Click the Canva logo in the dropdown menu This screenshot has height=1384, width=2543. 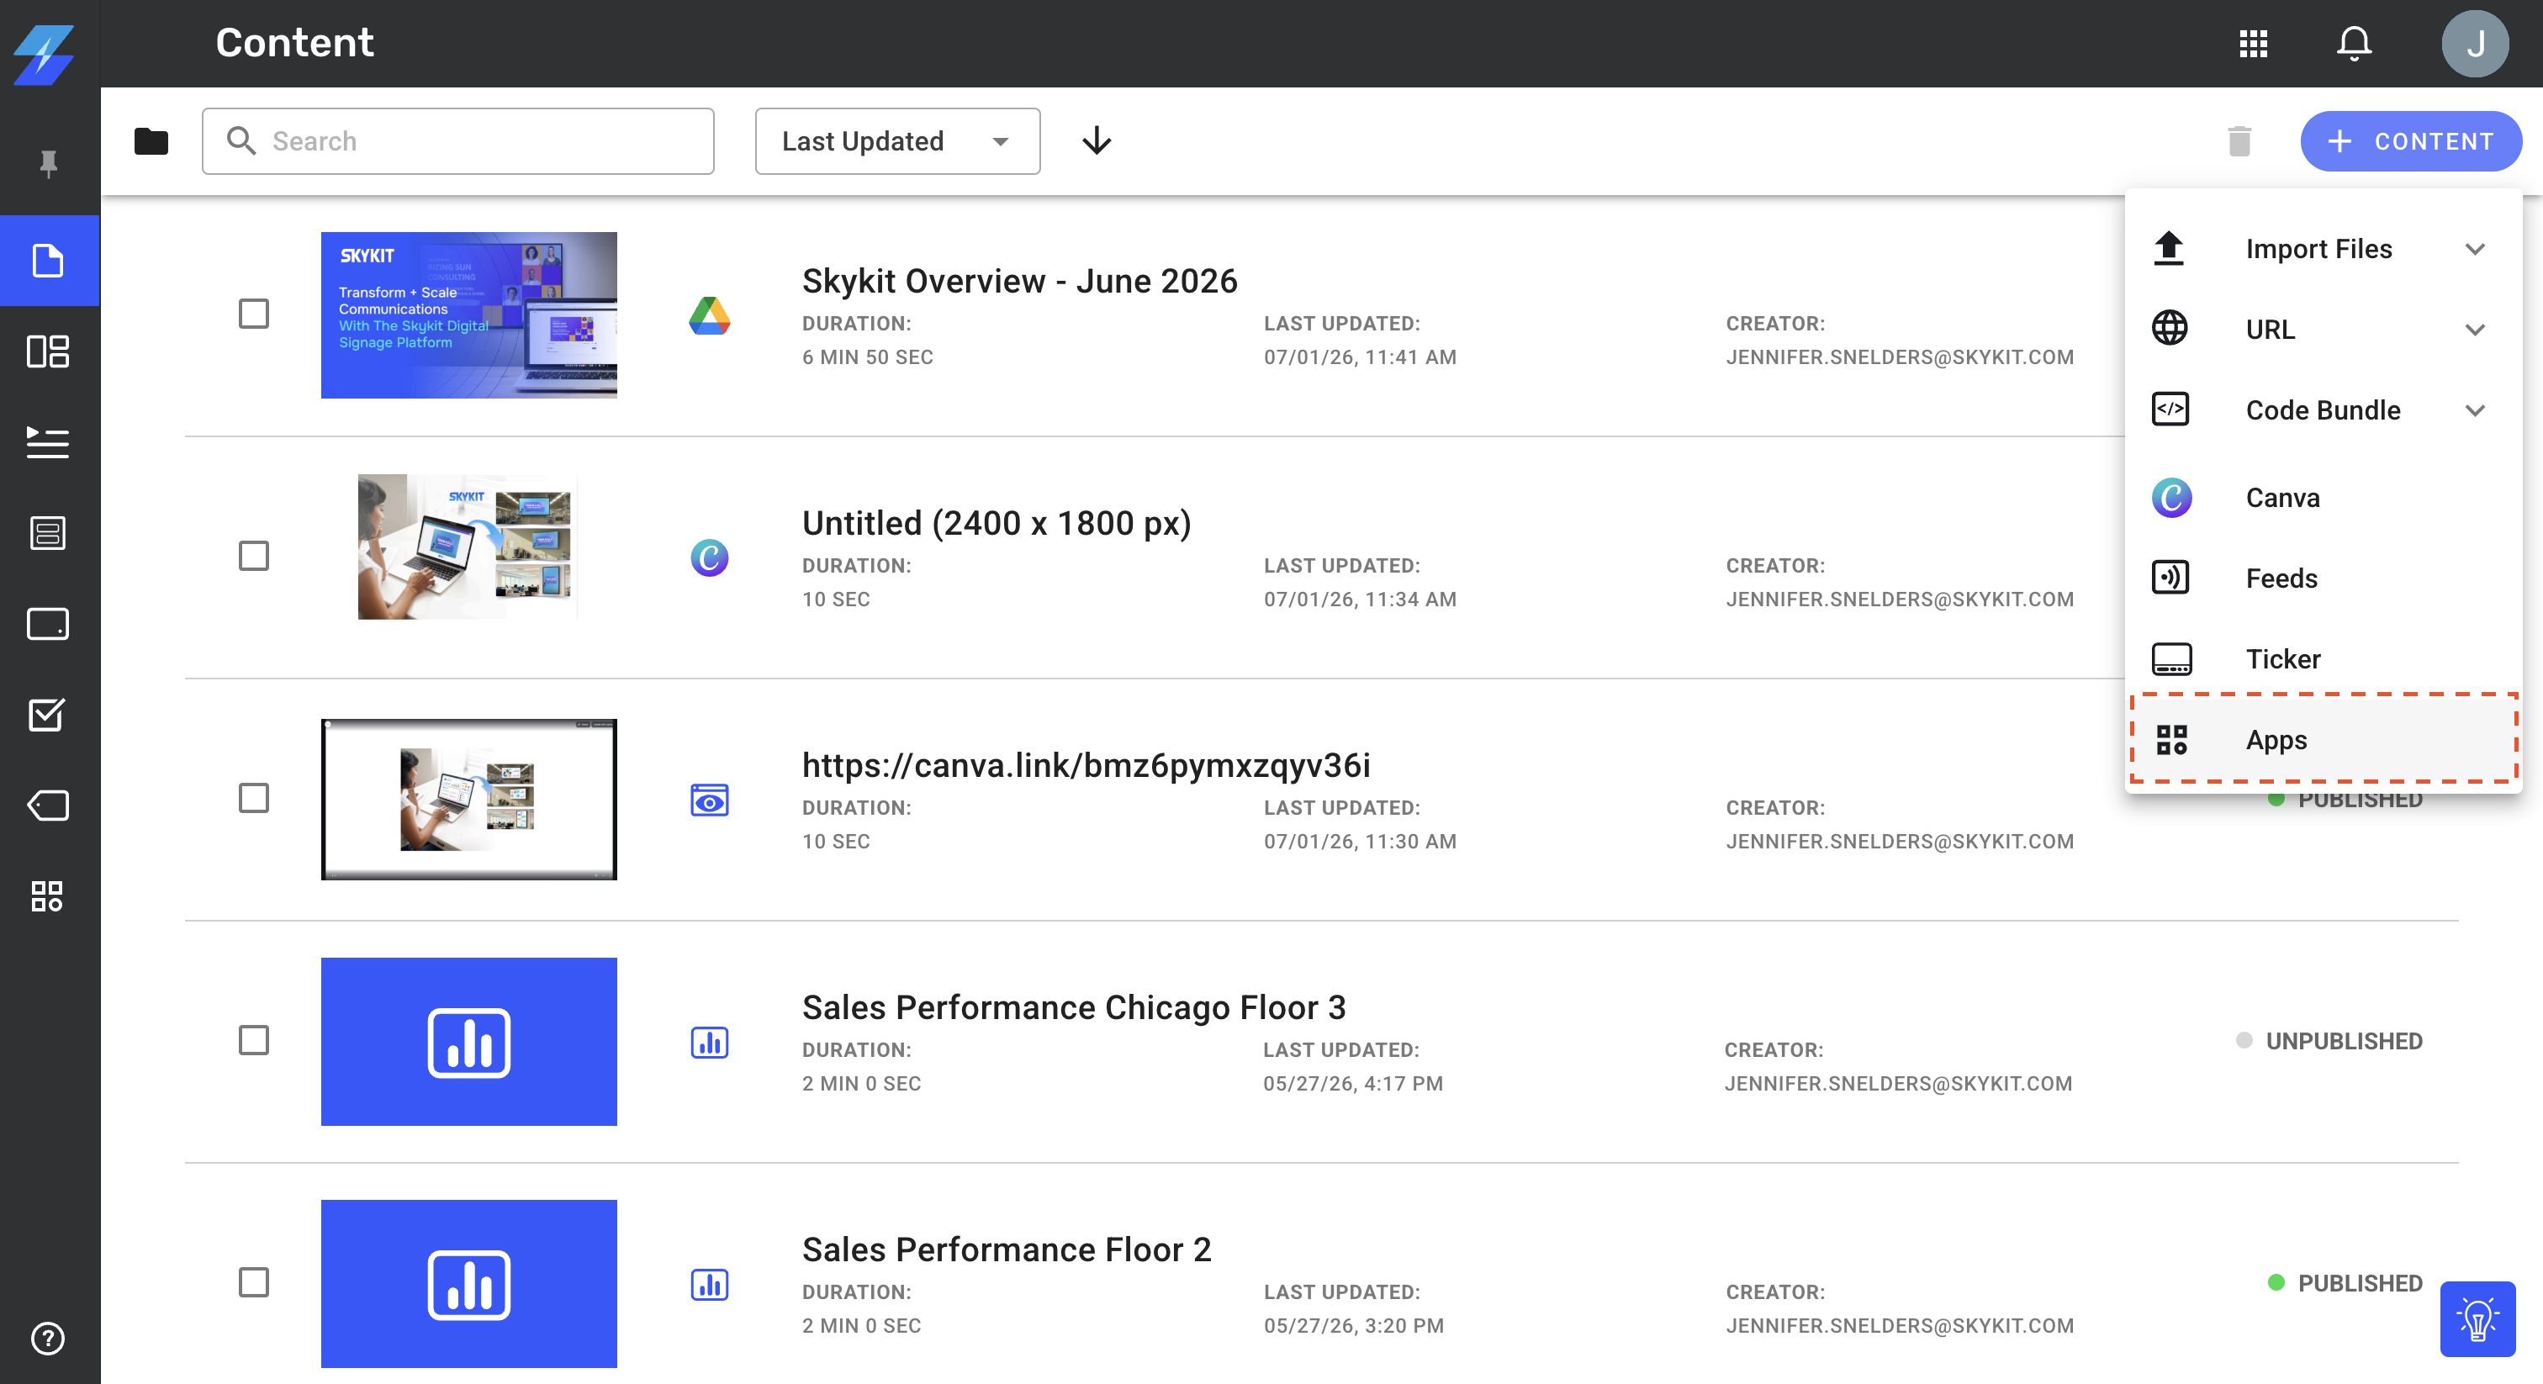click(2172, 498)
